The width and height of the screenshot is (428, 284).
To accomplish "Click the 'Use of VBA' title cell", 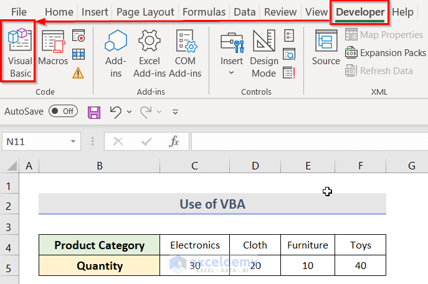I will click(x=212, y=204).
